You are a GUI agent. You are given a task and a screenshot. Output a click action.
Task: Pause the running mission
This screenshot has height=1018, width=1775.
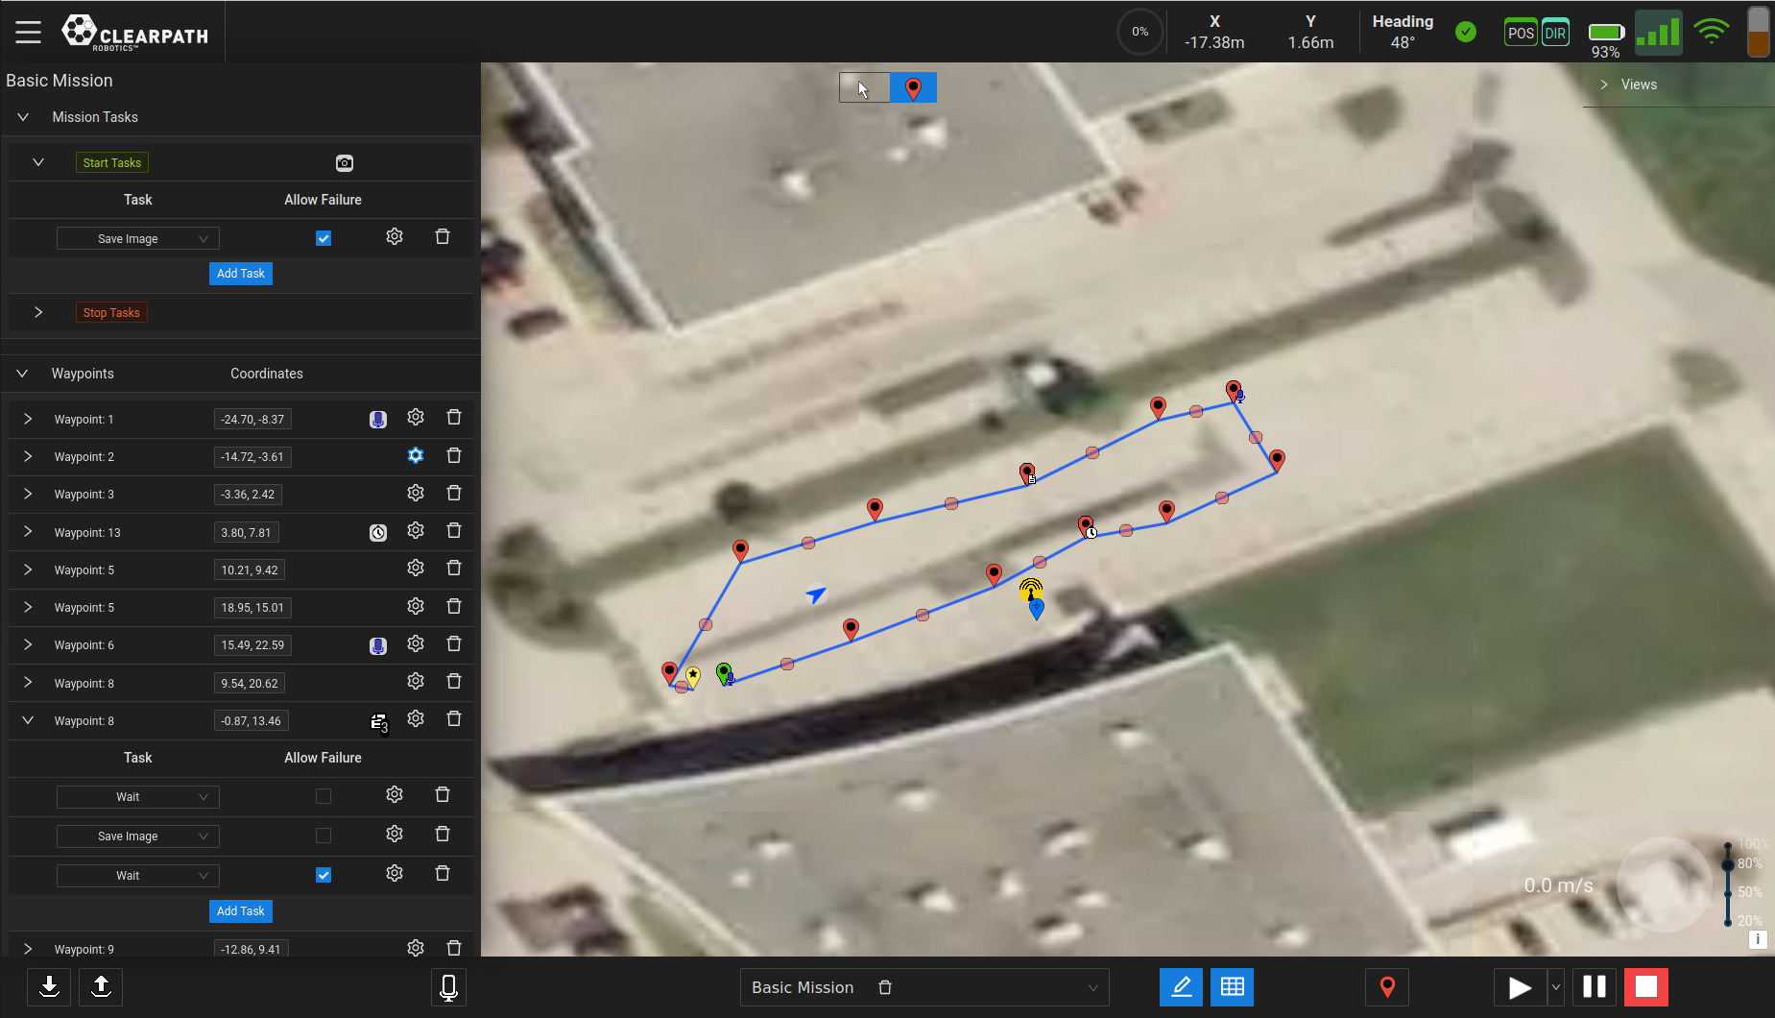coord(1594,987)
